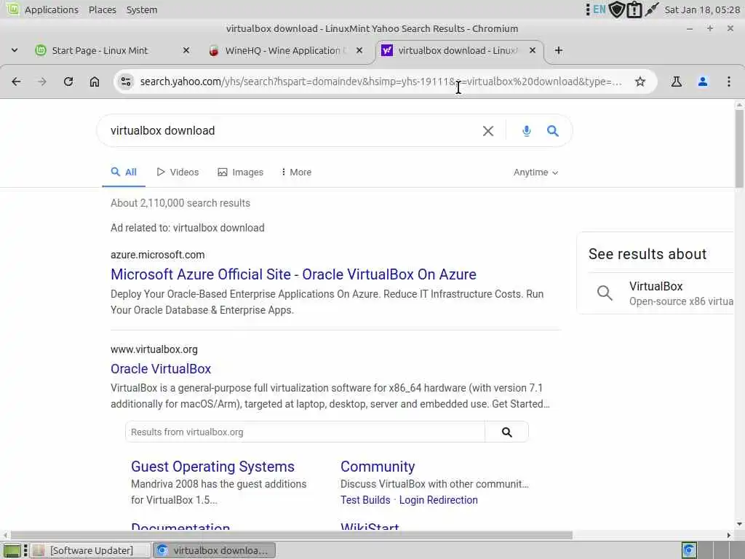Viewport: 745px width, 559px height.
Task: Focus the address bar URL
Action: pyautogui.click(x=380, y=82)
